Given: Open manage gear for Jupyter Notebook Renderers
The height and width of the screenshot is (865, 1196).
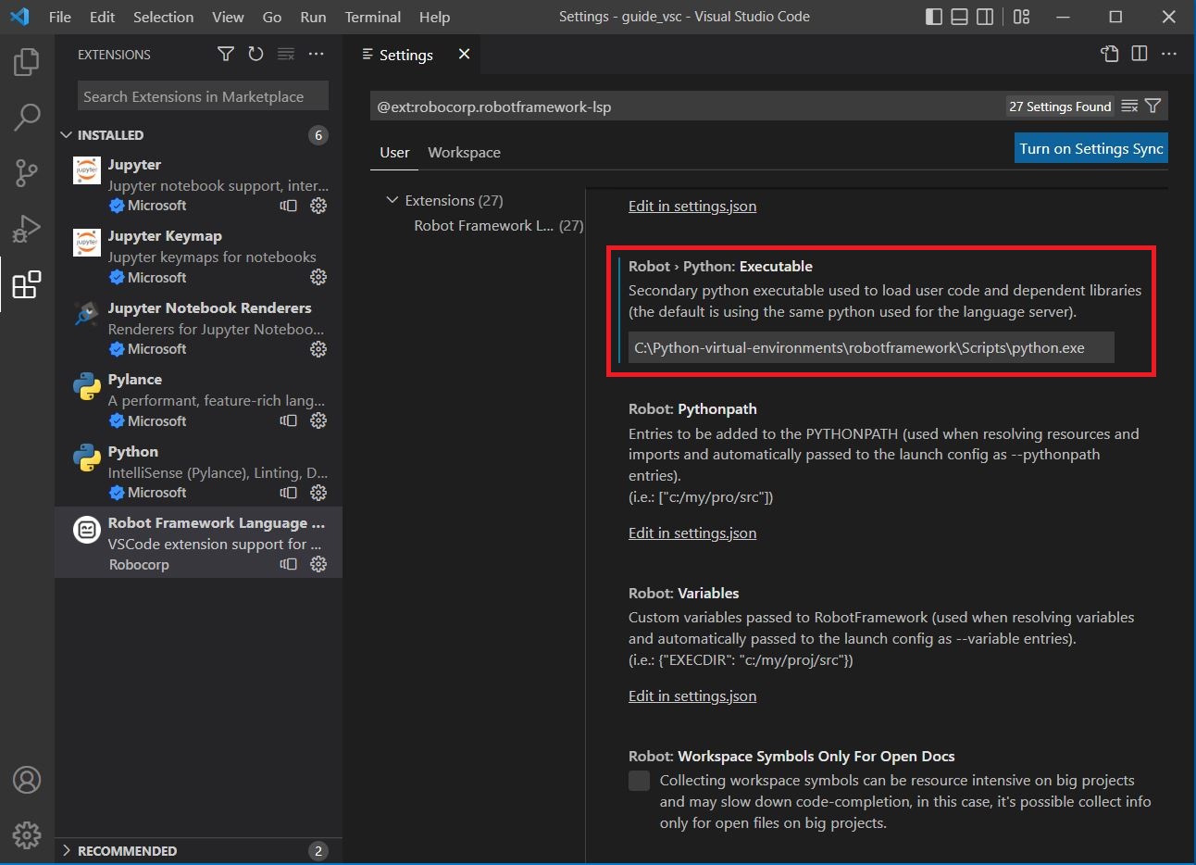Looking at the screenshot, I should [x=318, y=349].
